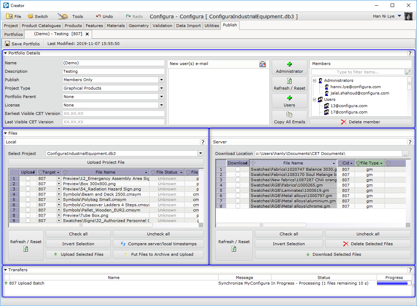Click Put Files to Archive and Upload
Screen dimensions: 417x306
tap(159, 254)
